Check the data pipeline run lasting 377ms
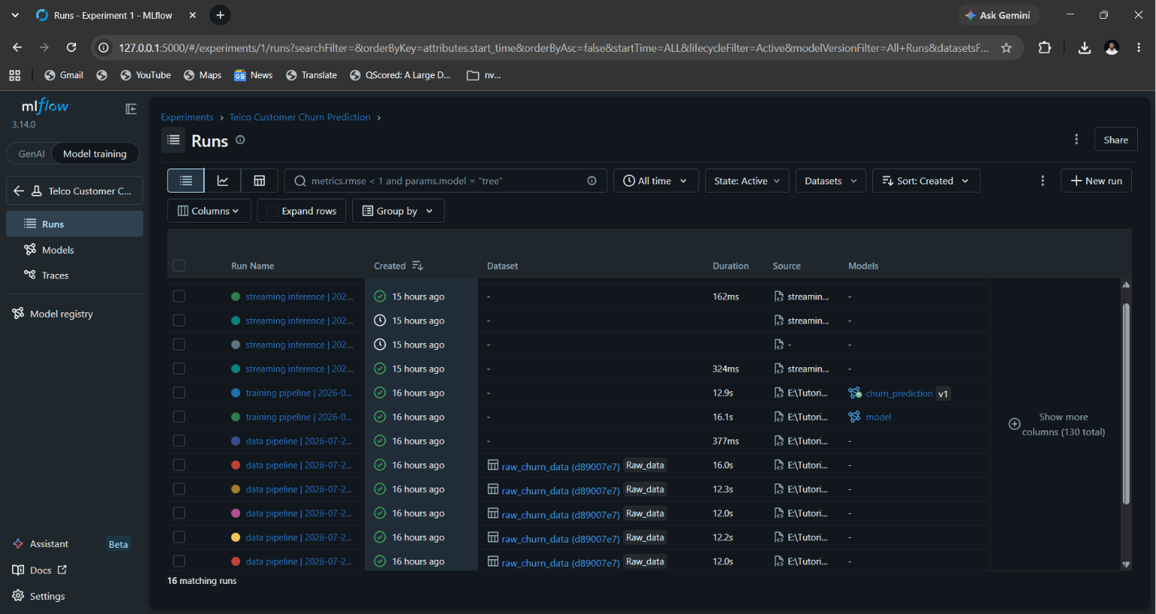This screenshot has width=1156, height=614. [179, 441]
